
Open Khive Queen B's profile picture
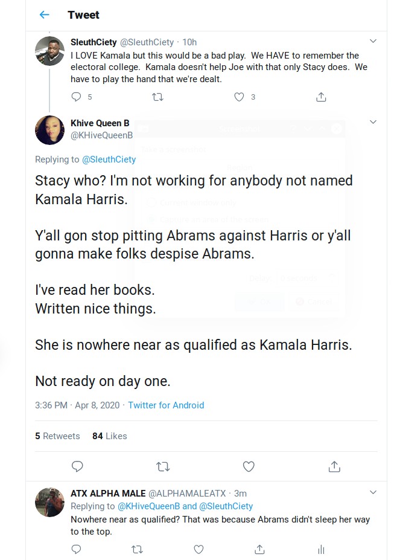(49, 130)
